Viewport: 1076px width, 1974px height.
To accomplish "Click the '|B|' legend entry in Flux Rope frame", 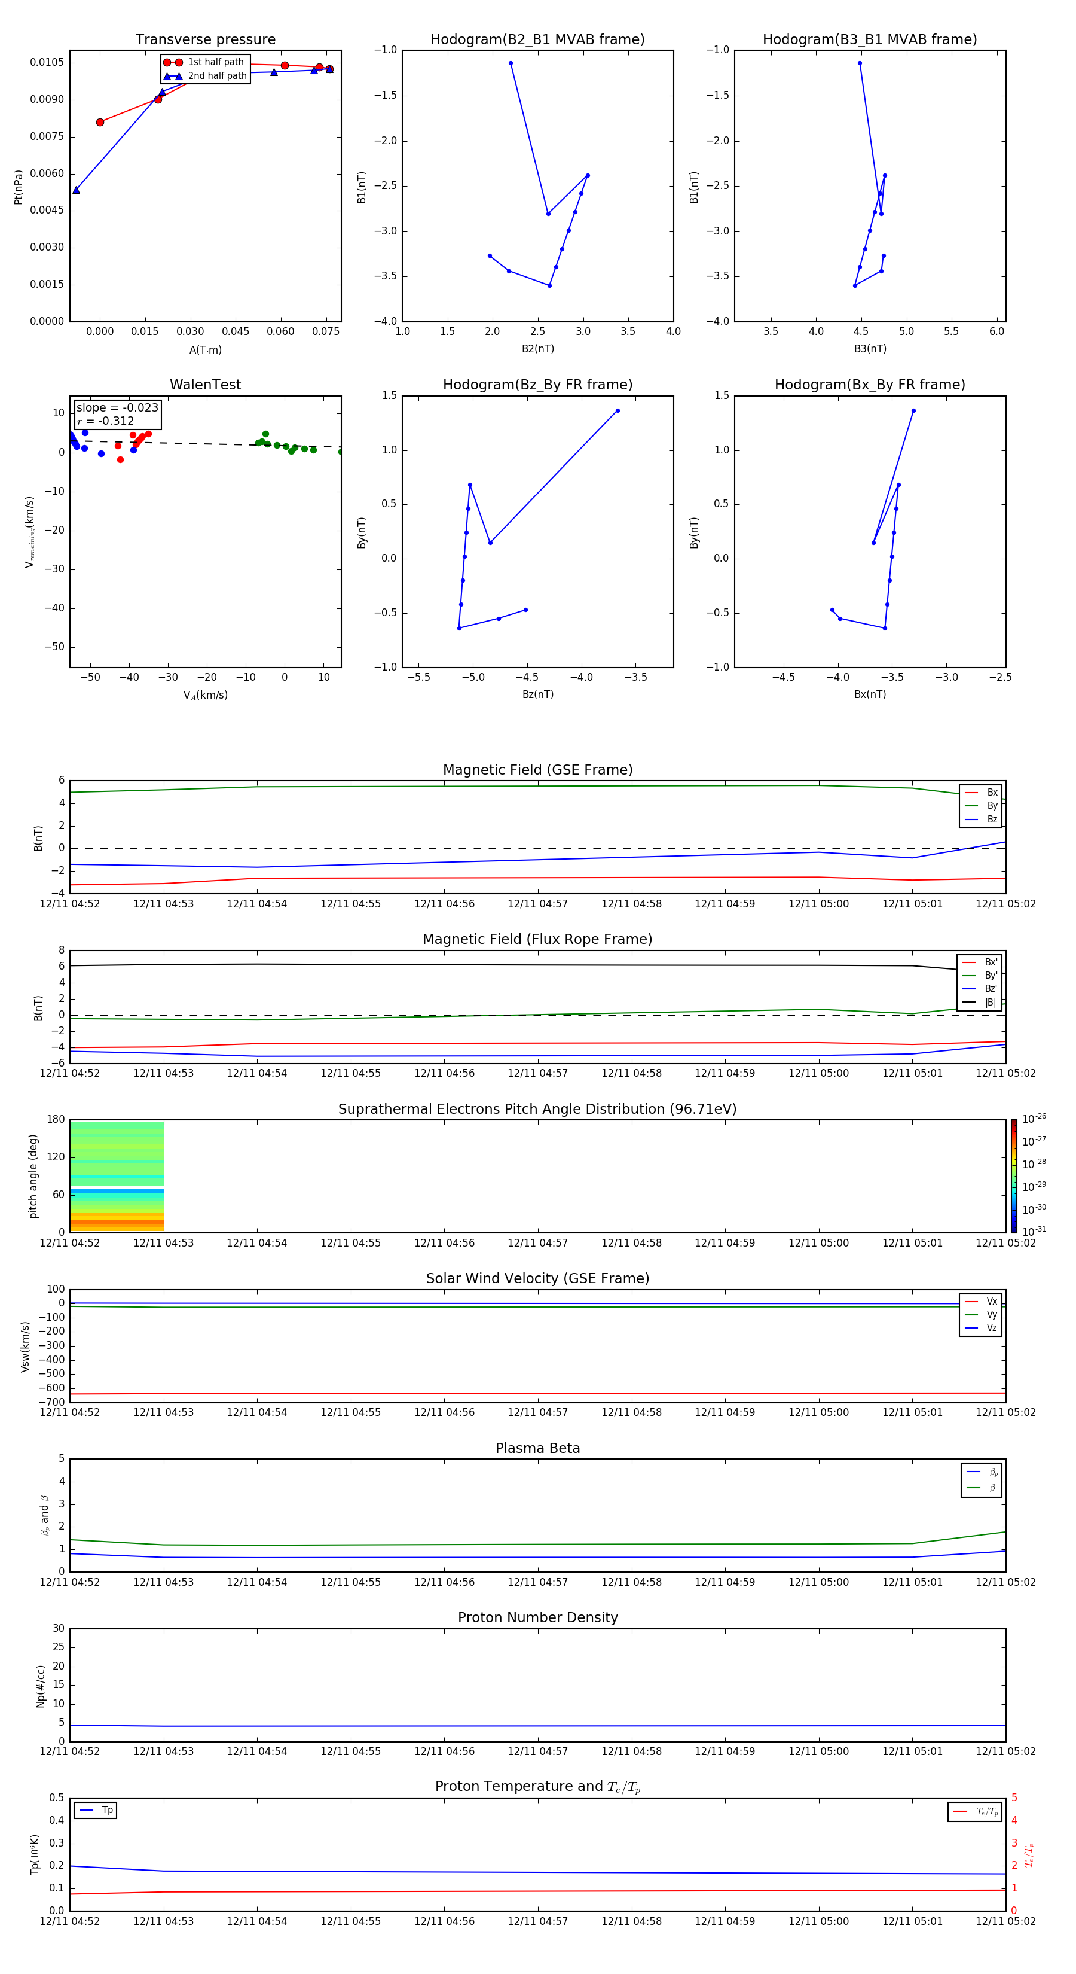I will 980,1003.
